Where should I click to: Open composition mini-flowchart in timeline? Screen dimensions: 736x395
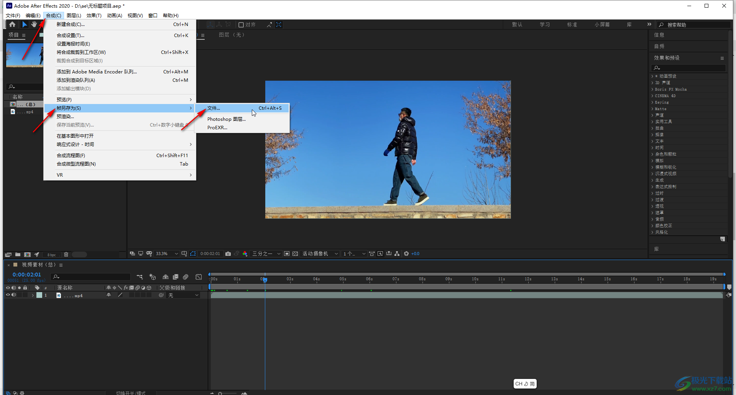click(x=140, y=277)
